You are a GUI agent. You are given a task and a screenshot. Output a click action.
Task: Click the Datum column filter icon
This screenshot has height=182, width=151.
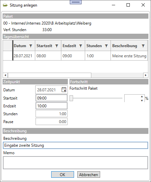31,46
